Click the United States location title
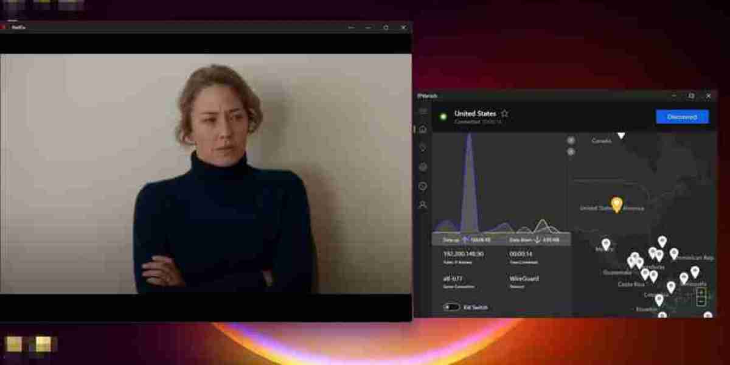 pos(475,114)
